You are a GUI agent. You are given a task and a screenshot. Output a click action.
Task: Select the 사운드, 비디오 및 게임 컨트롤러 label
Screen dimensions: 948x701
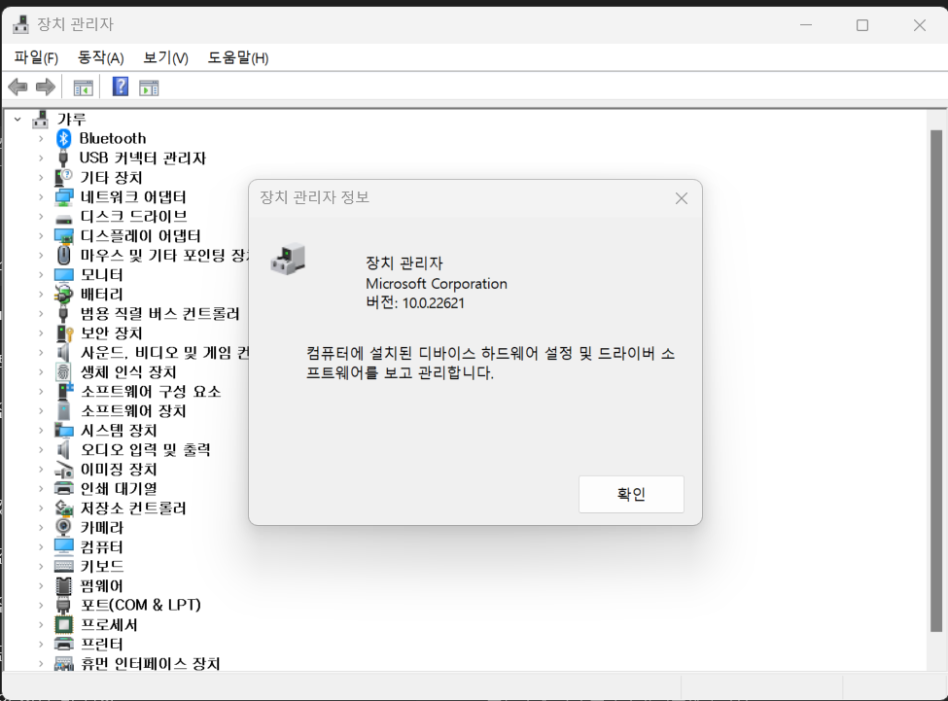tap(164, 352)
